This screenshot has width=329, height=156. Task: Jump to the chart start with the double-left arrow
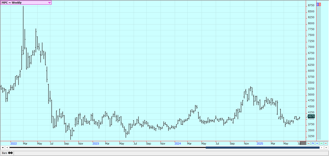[3, 148]
